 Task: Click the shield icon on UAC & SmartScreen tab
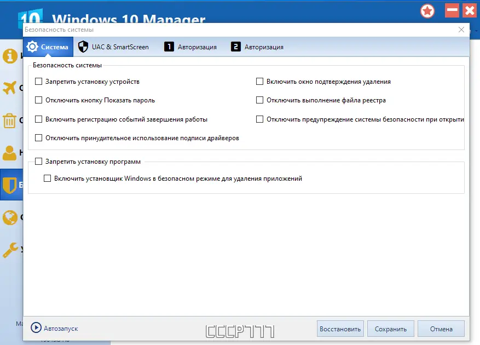coord(83,47)
